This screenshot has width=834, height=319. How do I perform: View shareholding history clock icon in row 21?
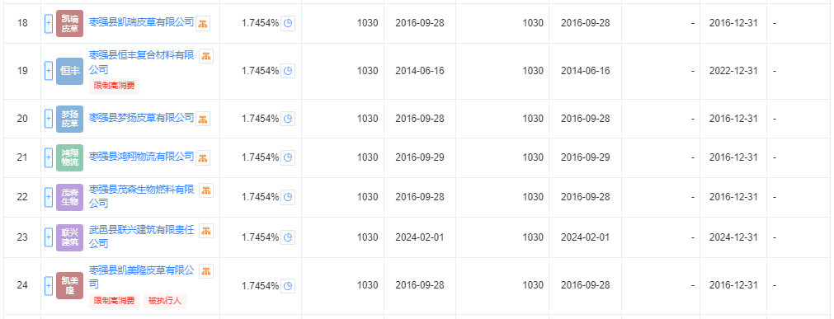pyautogui.click(x=288, y=157)
